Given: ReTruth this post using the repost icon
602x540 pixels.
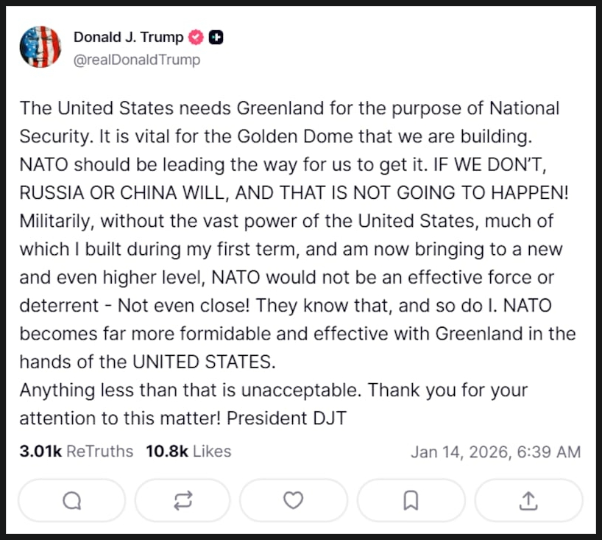Looking at the screenshot, I should click(x=183, y=500).
